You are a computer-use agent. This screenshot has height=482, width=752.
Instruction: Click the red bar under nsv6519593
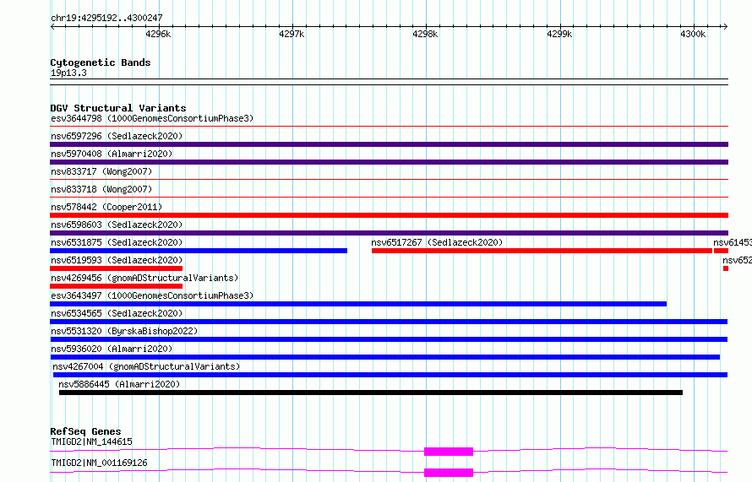point(116,268)
